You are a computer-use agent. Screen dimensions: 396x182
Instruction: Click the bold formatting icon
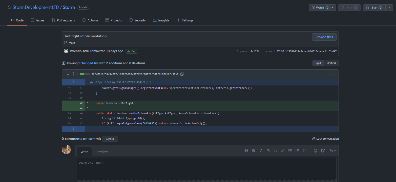tap(254, 151)
